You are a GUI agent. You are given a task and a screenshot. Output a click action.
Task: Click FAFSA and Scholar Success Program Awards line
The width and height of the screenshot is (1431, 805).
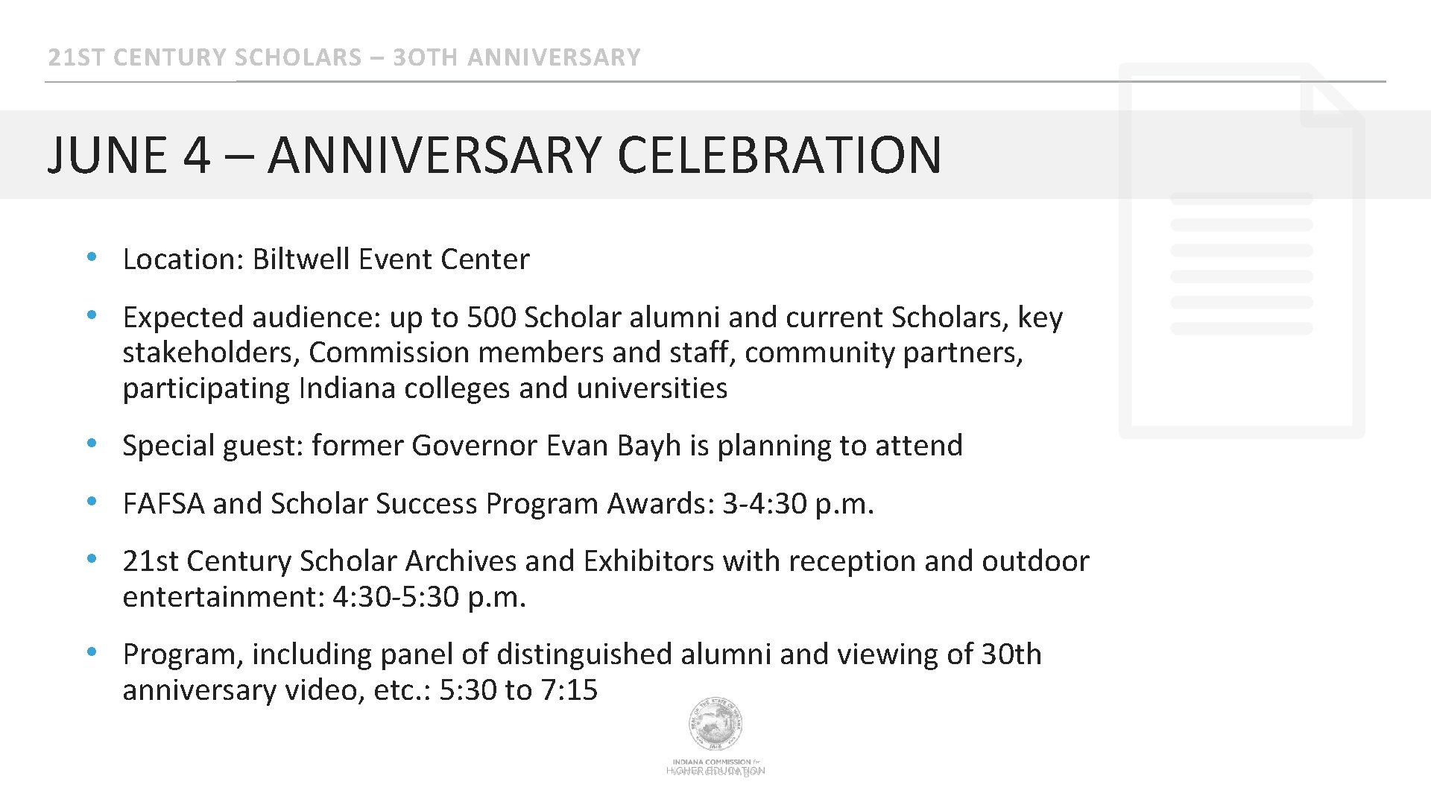click(x=498, y=504)
